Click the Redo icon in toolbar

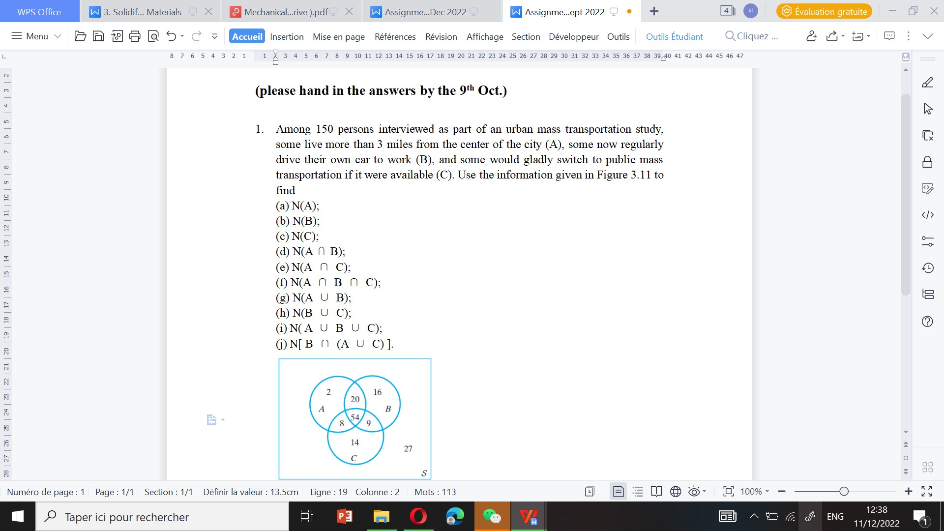[x=198, y=36]
